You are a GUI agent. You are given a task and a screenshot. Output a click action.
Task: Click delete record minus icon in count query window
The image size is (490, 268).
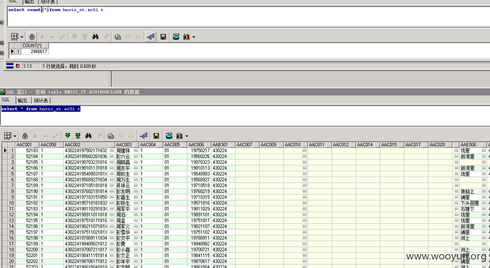(x=52, y=37)
